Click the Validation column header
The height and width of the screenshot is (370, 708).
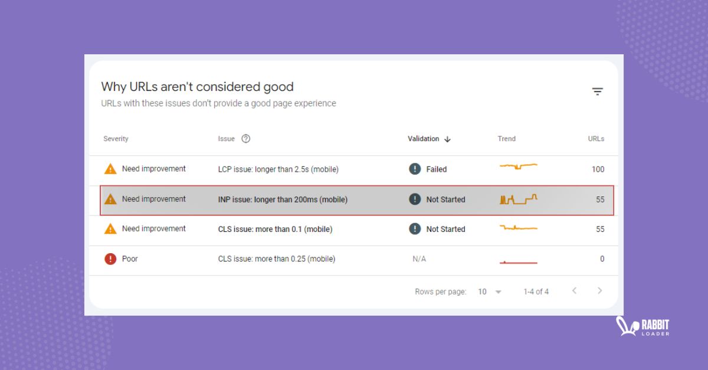[x=424, y=139]
